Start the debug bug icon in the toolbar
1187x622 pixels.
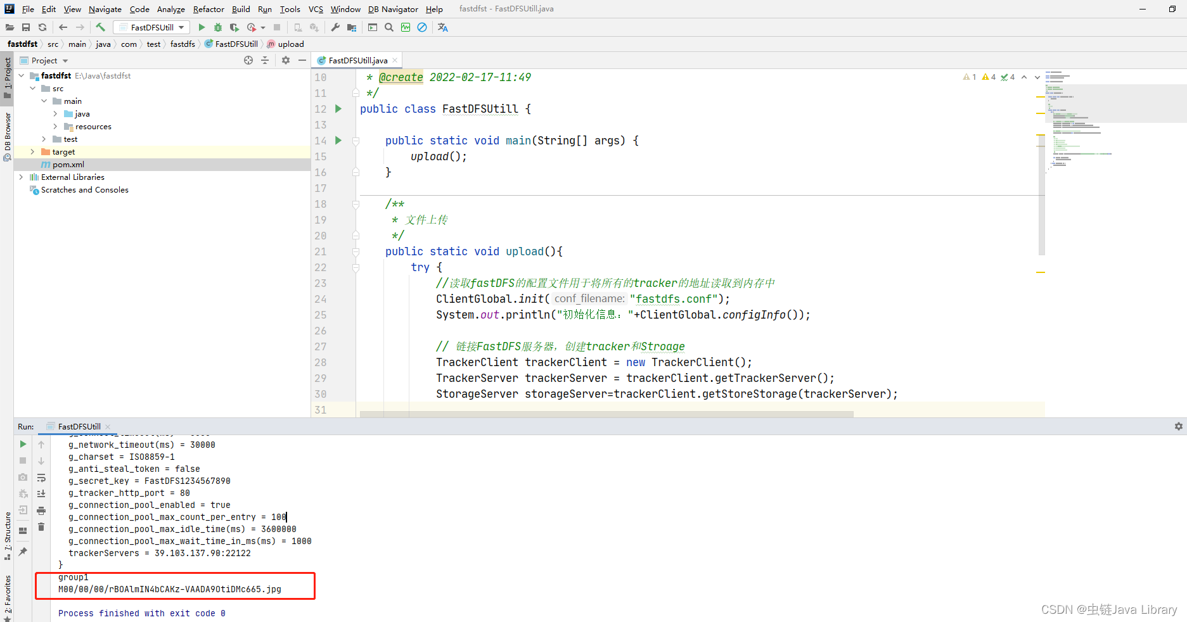tap(218, 27)
